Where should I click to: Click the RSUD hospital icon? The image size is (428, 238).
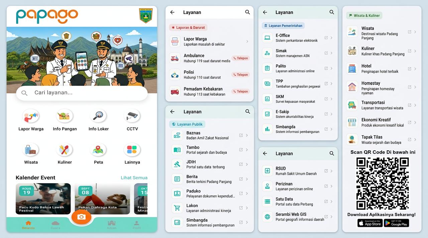pyautogui.click(x=267, y=171)
